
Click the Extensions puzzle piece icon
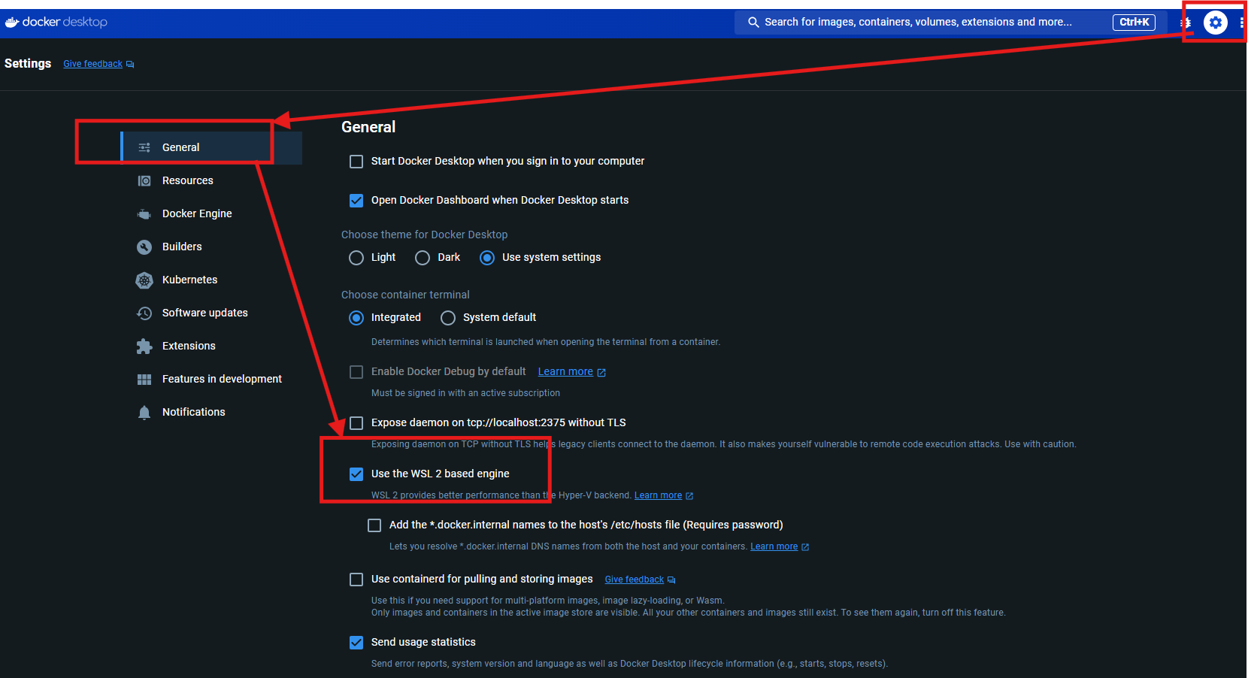(x=144, y=347)
